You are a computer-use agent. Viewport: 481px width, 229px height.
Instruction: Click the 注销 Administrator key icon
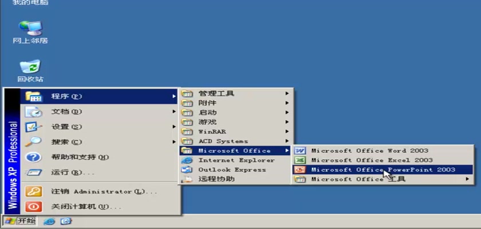[33, 192]
